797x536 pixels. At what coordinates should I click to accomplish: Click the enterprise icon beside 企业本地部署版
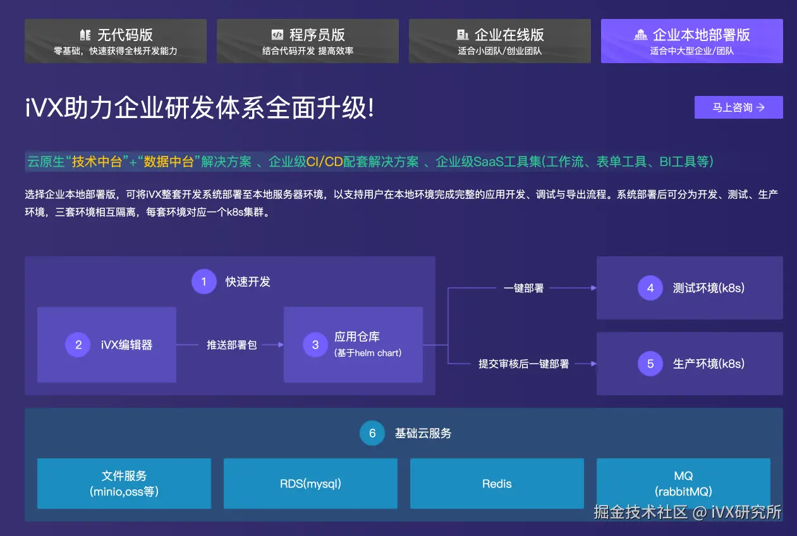click(x=641, y=35)
